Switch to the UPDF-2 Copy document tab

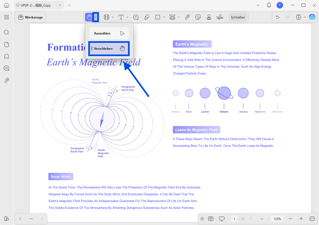coord(39,5)
